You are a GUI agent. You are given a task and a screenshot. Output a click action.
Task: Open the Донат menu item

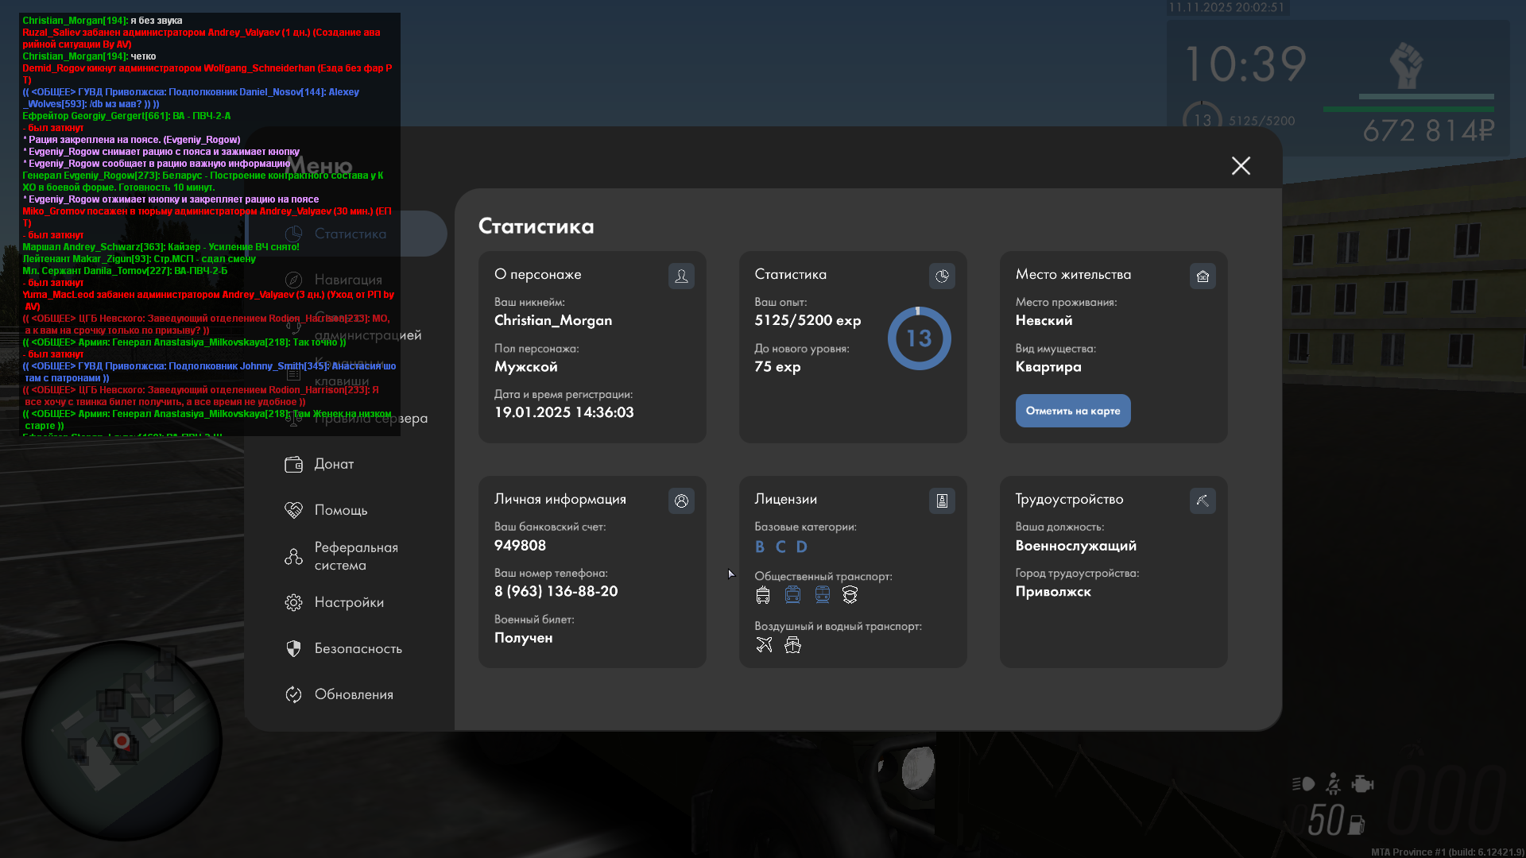[334, 464]
